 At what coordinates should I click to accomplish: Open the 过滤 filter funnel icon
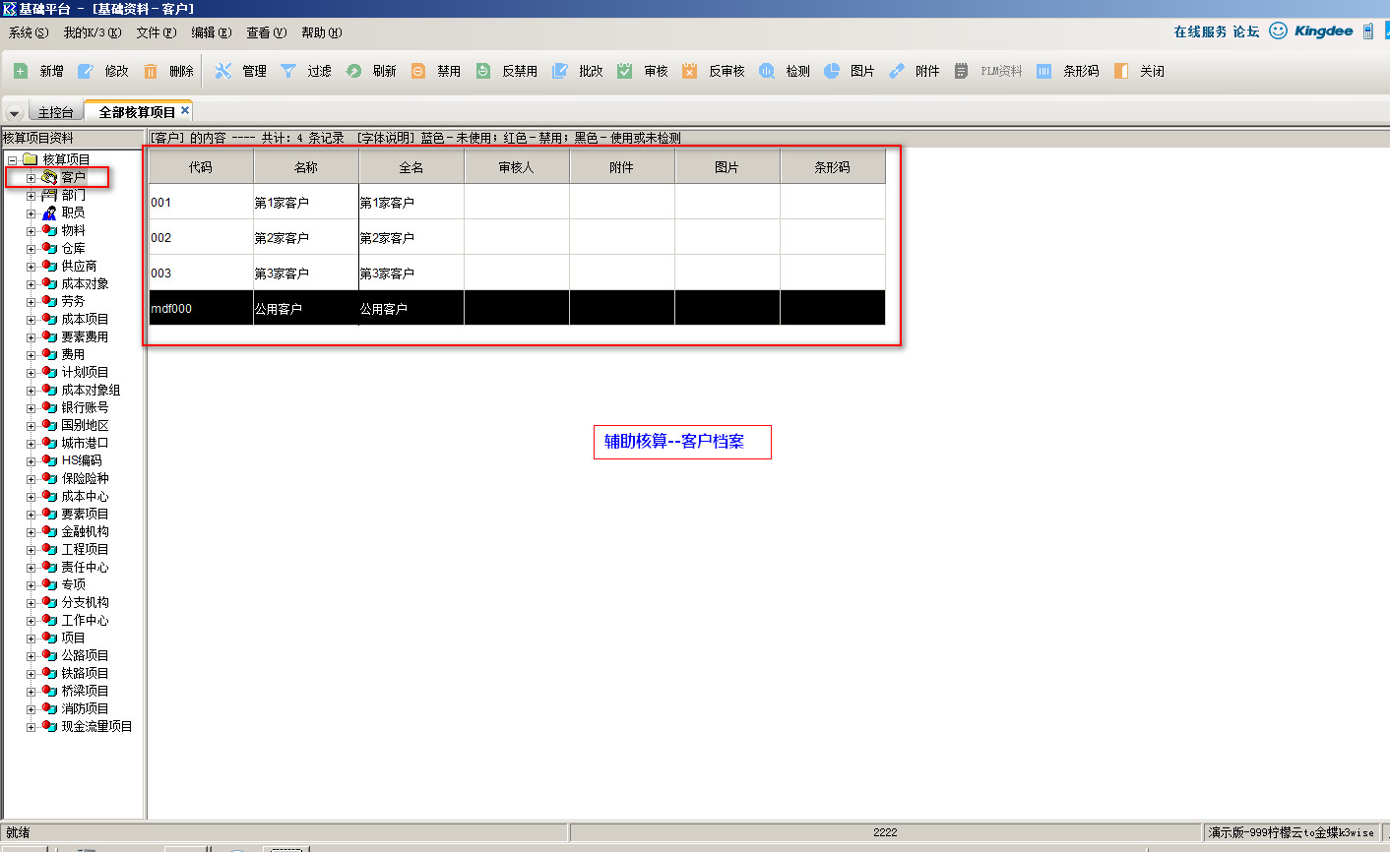point(288,71)
